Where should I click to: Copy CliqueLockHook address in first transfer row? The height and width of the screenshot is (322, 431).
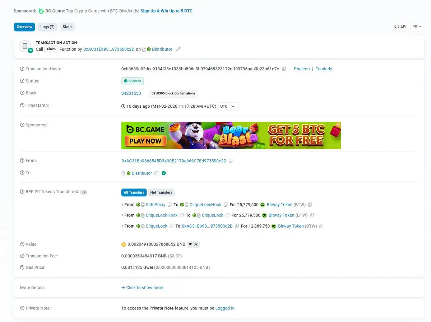(226, 205)
